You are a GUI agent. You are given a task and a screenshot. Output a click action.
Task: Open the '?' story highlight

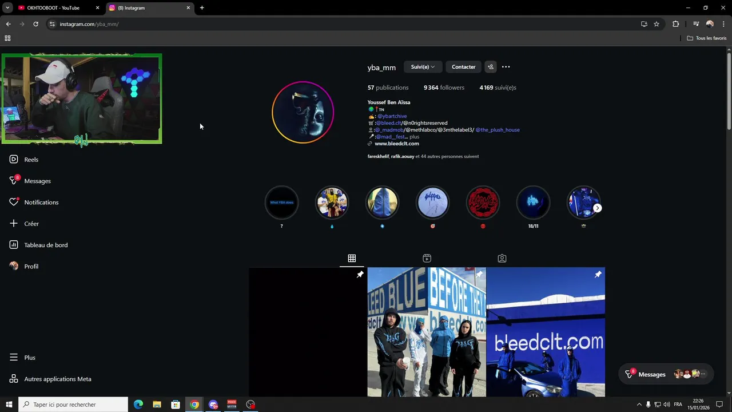pos(281,203)
